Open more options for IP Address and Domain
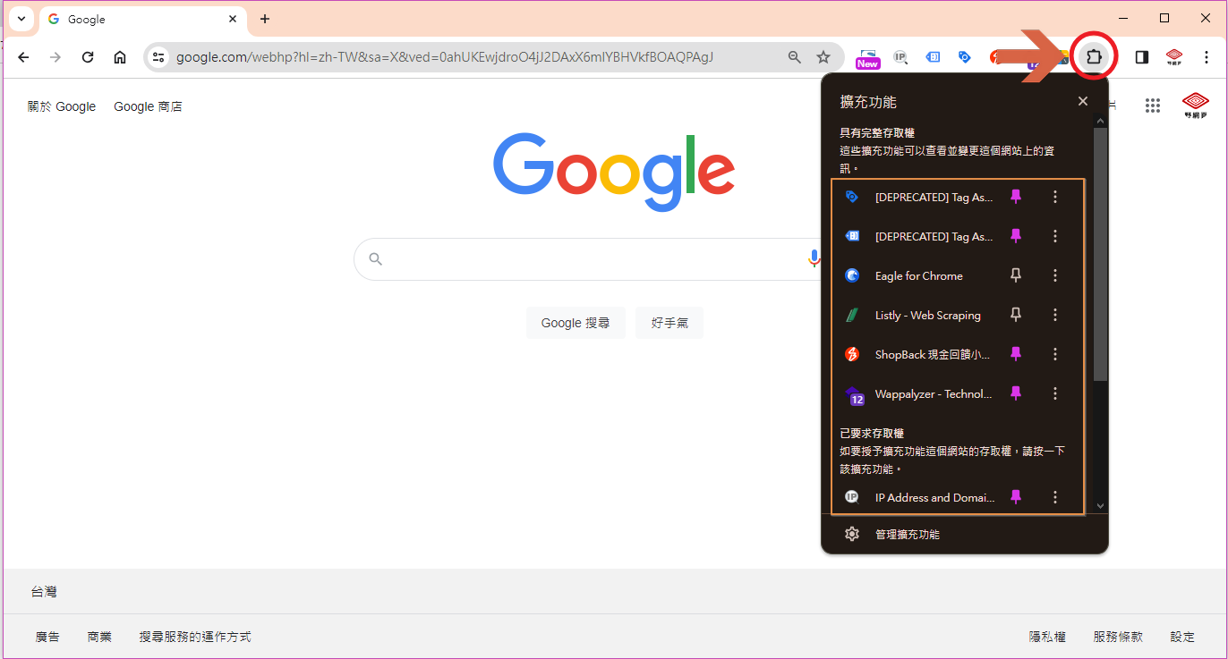Image resolution: width=1228 pixels, height=659 pixels. (x=1055, y=497)
